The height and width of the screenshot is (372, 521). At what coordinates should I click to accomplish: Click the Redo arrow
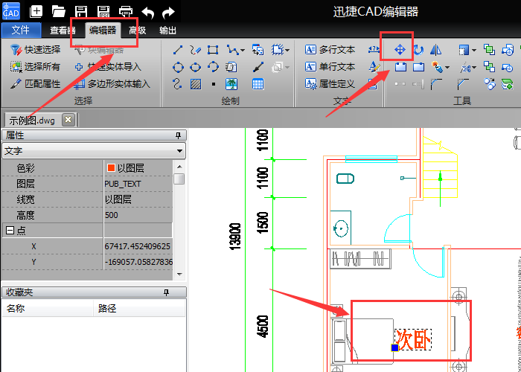(x=169, y=11)
